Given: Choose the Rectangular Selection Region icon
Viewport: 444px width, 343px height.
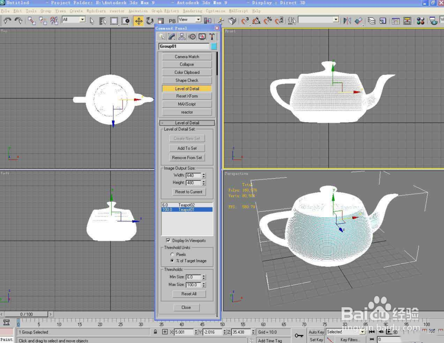Looking at the screenshot, I should 114,21.
